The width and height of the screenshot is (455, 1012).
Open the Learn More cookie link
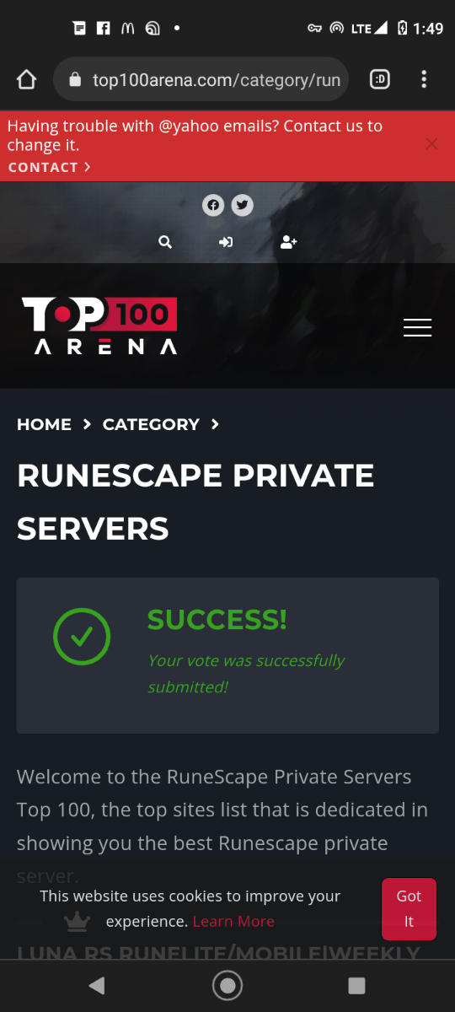[233, 922]
